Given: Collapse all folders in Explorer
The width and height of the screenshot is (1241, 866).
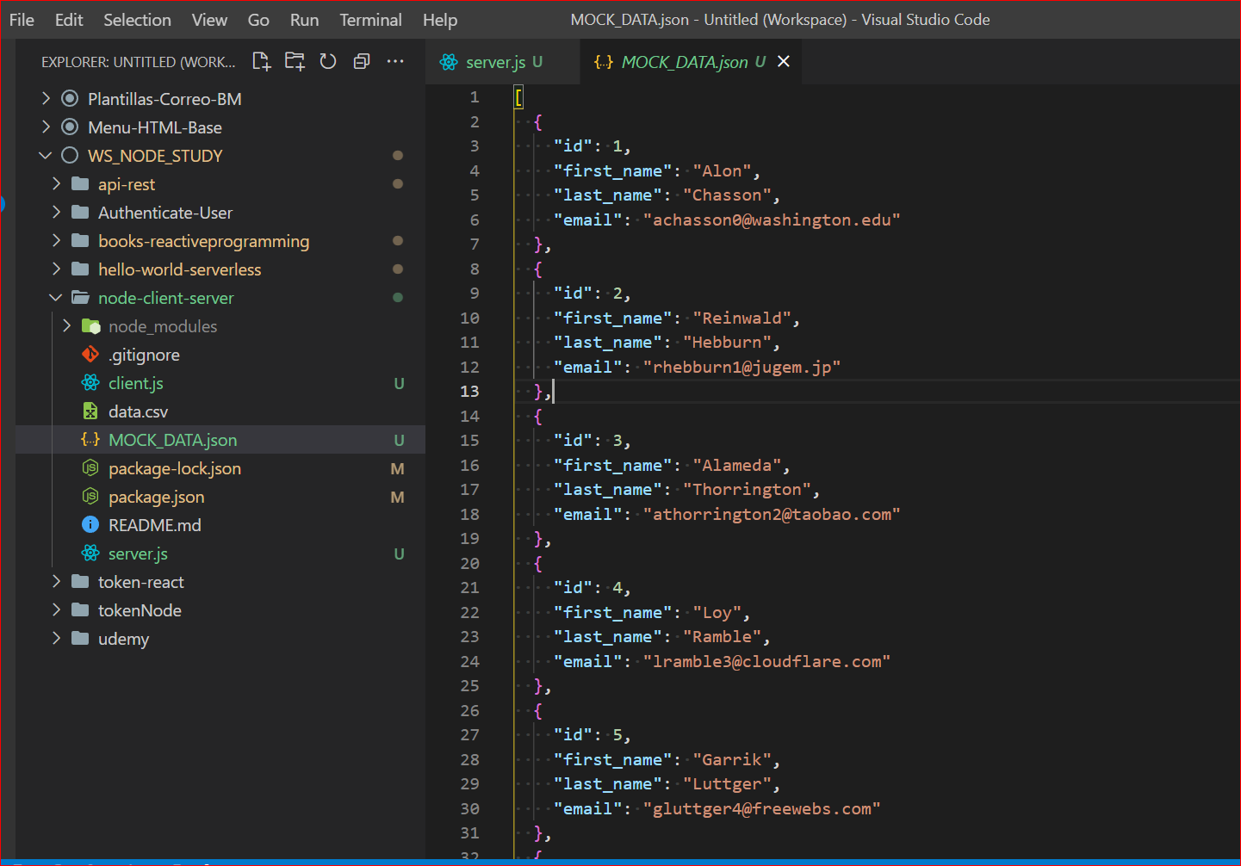Looking at the screenshot, I should point(362,61).
